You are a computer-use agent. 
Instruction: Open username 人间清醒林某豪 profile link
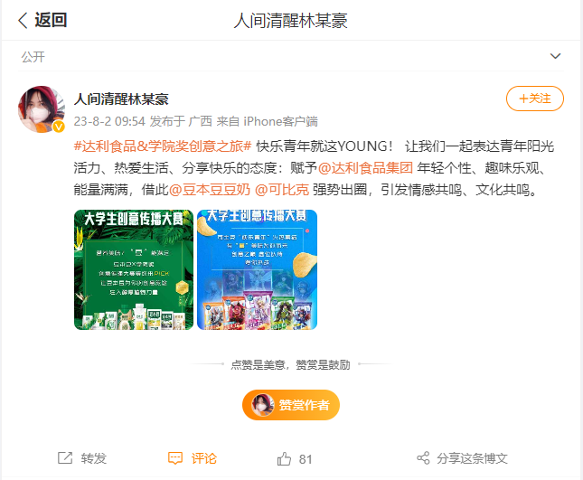(x=121, y=99)
